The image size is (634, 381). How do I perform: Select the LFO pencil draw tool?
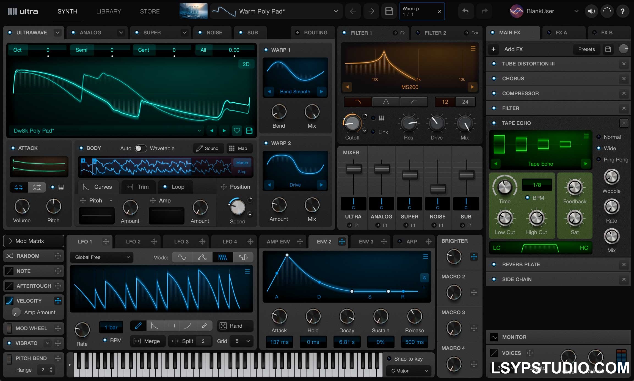click(x=138, y=326)
